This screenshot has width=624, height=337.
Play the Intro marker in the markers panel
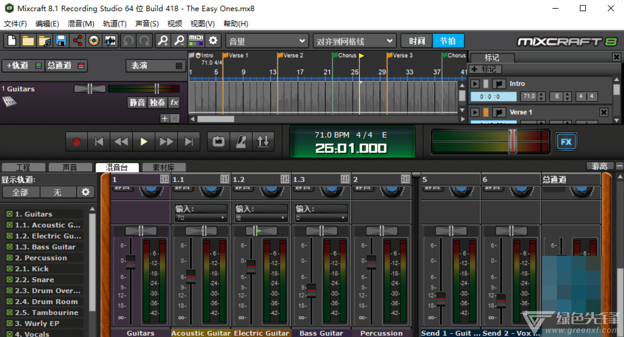coord(475,84)
